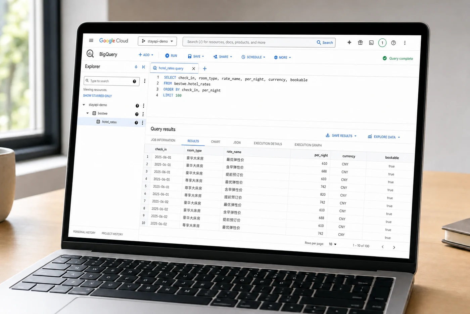Open notifications badge showing 1
The image size is (470, 314).
382,43
